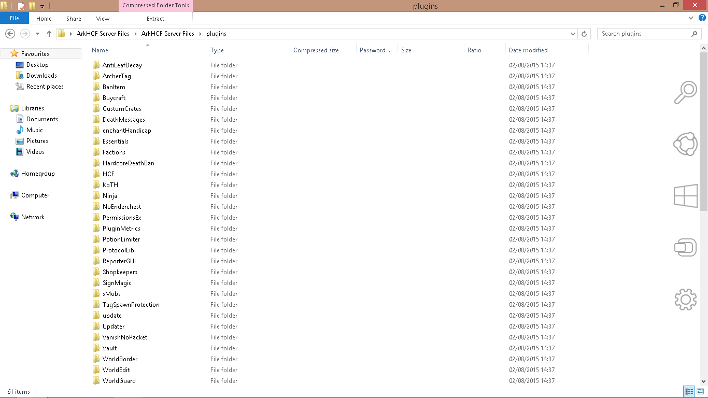708x398 pixels.
Task: Select Favourites in navigation pane
Action: [35, 54]
